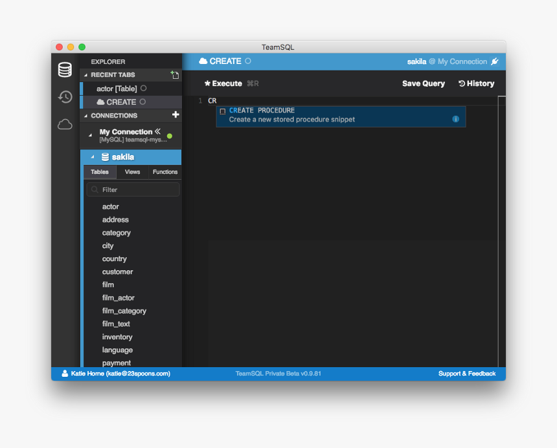Open the database explorer sidebar icon
Image resolution: width=557 pixels, height=448 pixels.
point(65,70)
